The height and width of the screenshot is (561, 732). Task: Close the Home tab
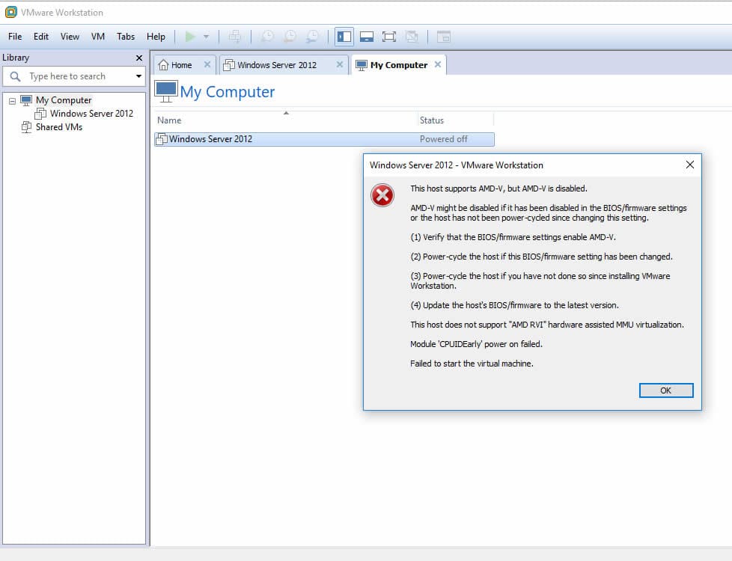pos(207,64)
